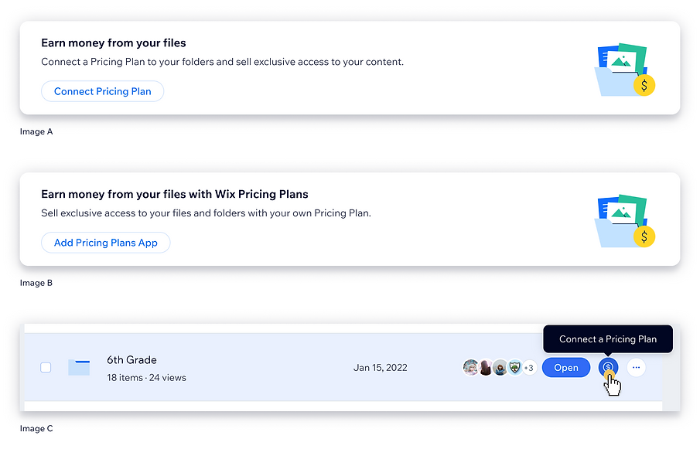Click the second member avatar
The image size is (700, 449).
pos(485,367)
